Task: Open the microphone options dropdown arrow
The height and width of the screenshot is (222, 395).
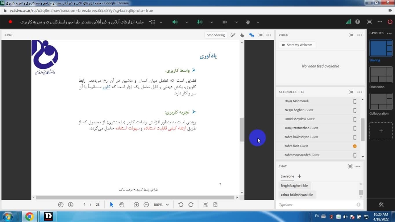Action: (x=211, y=22)
